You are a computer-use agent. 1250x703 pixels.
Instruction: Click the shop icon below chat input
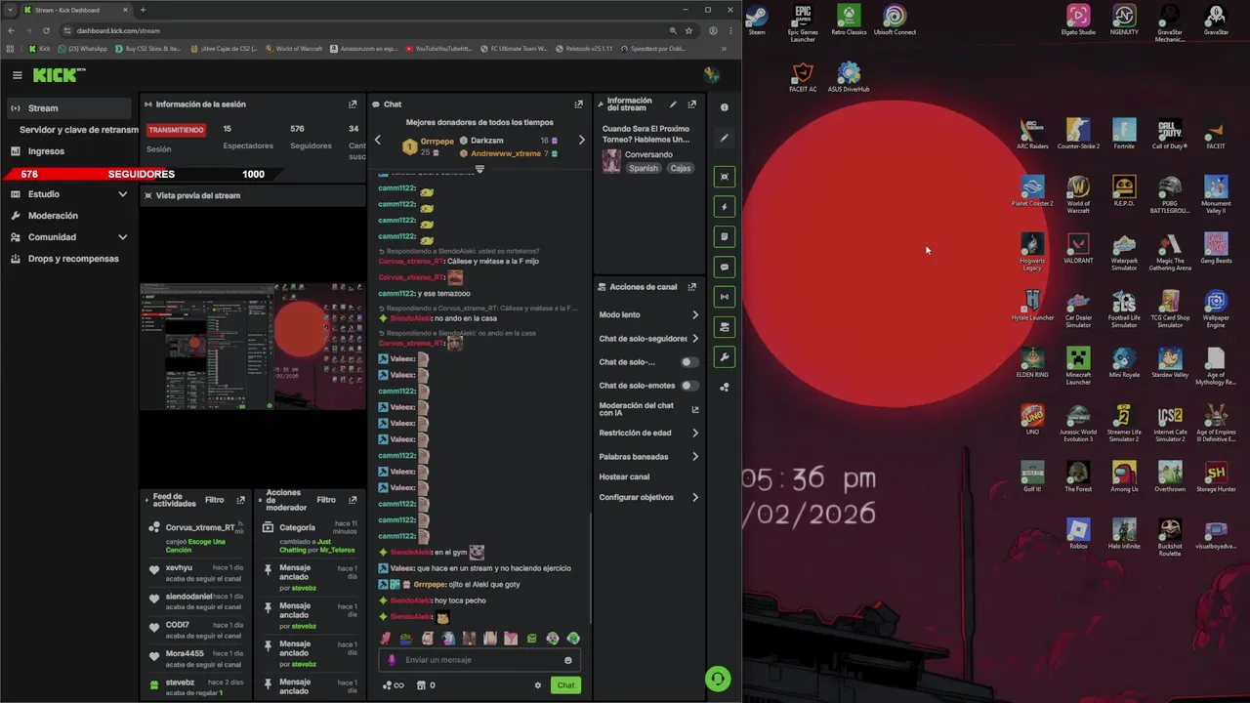(421, 685)
